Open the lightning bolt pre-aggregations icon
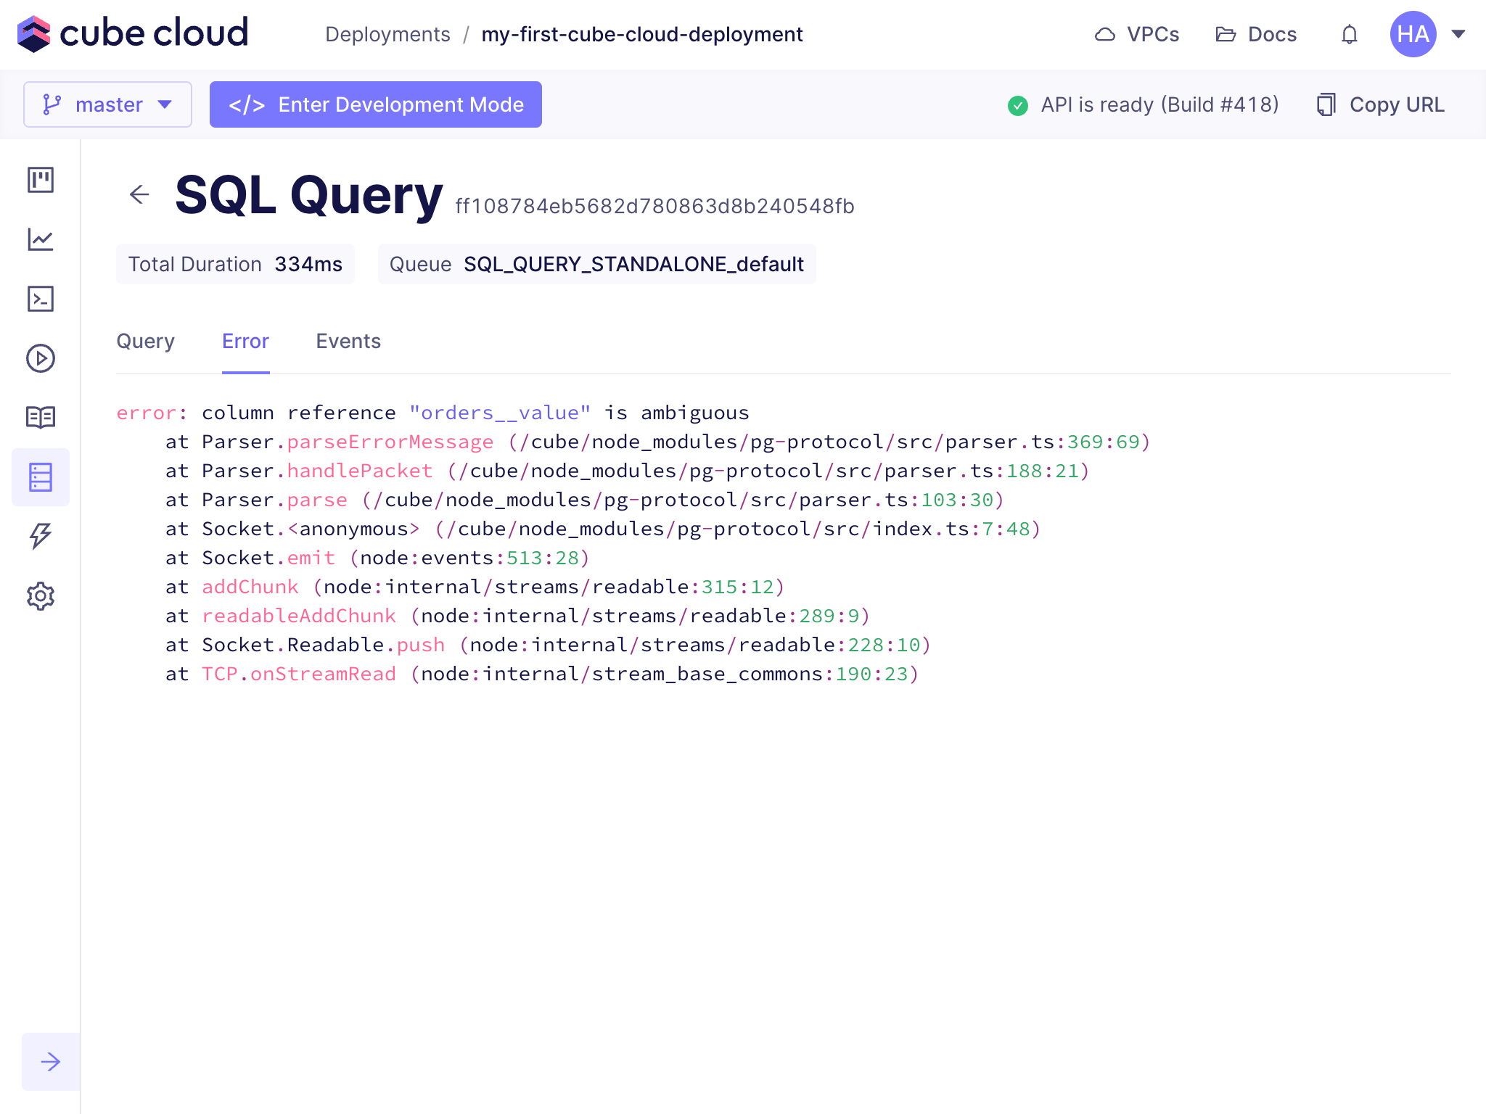Viewport: 1486px width, 1114px height. click(x=41, y=536)
